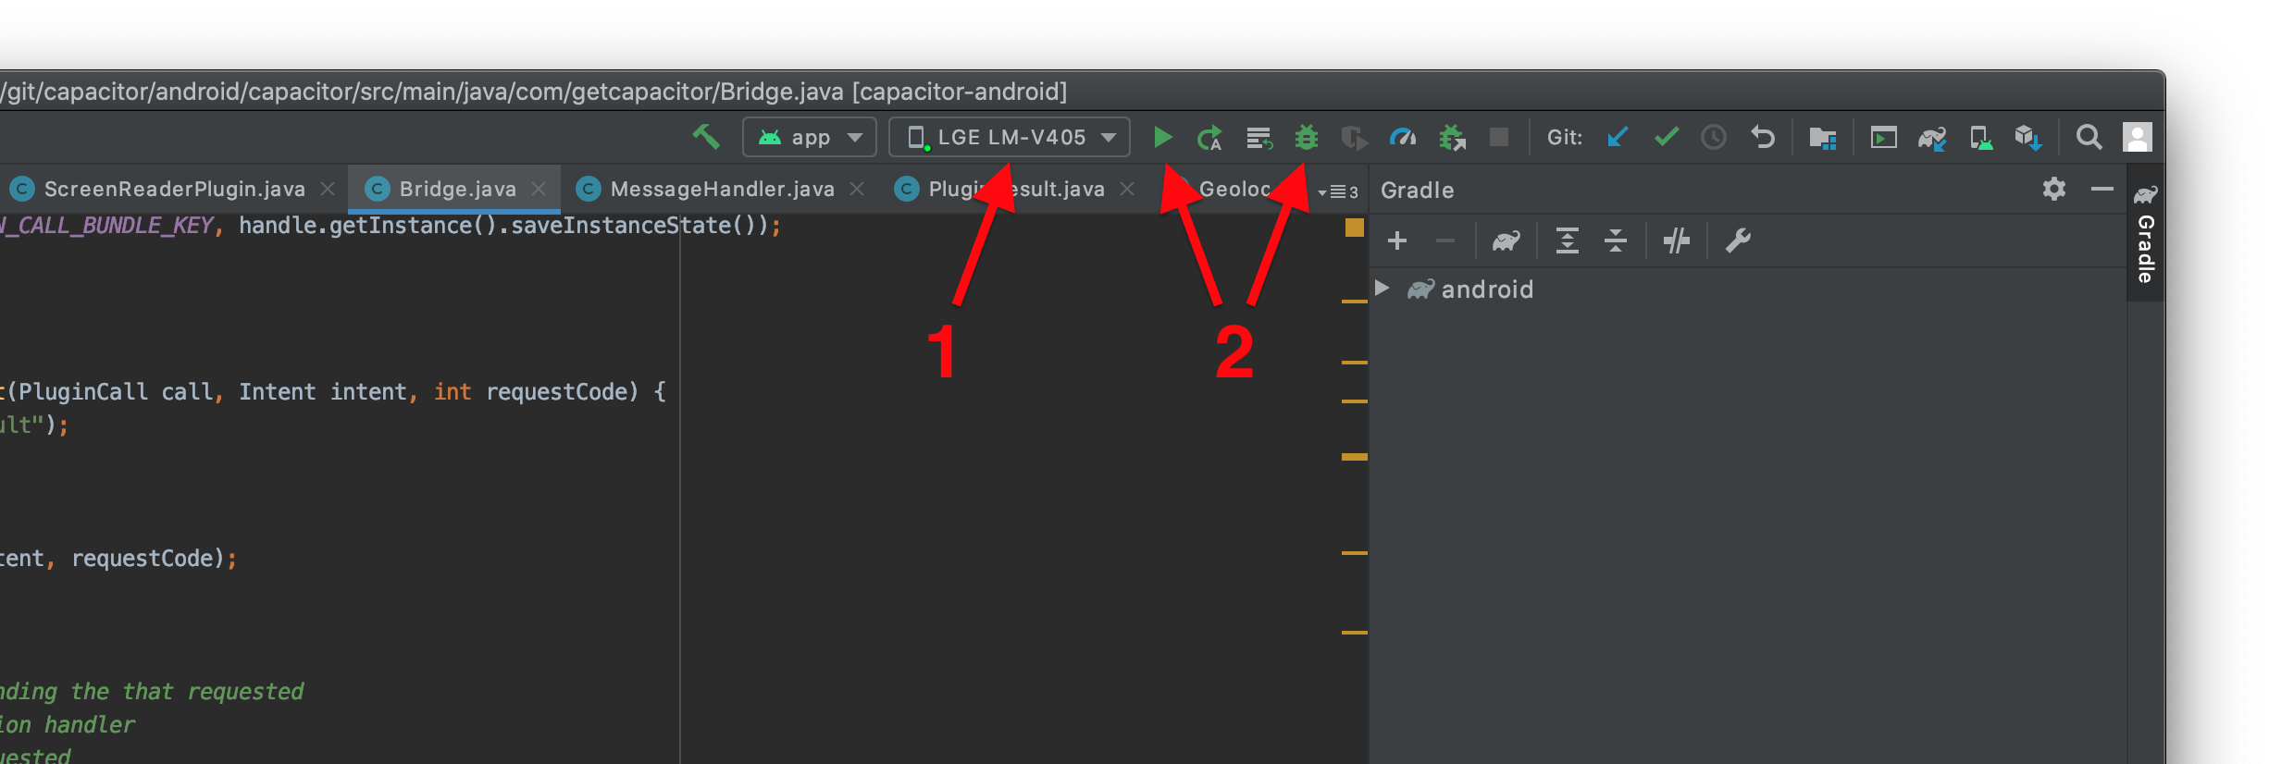2269x764 pixels.
Task: Open the LGE LM-V405 device dropdown
Action: point(1010,138)
